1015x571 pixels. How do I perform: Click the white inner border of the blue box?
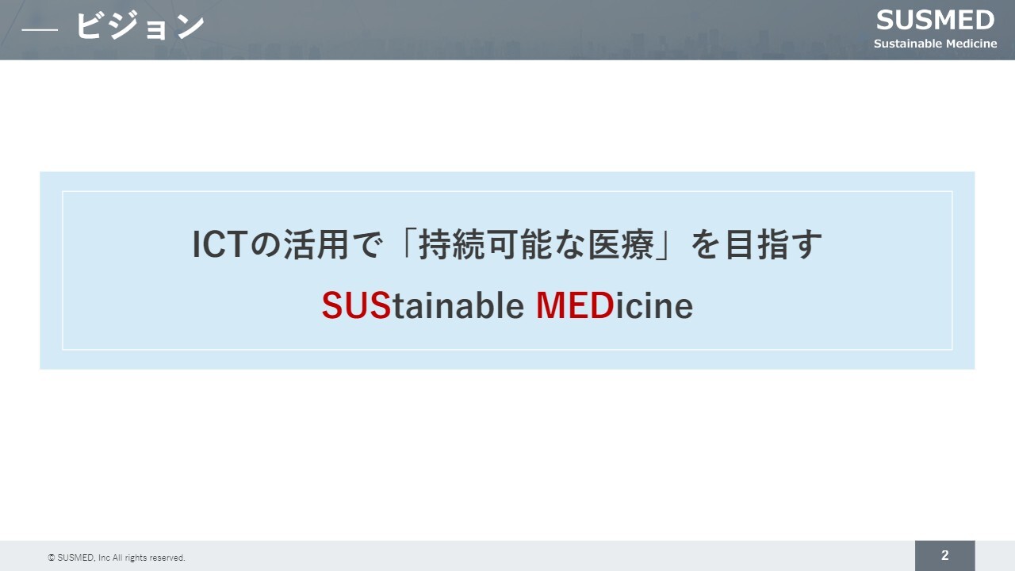507,191
